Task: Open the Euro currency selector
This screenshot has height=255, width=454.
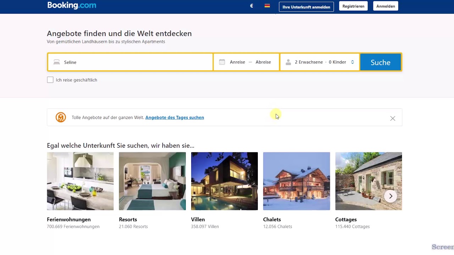Action: (251, 6)
